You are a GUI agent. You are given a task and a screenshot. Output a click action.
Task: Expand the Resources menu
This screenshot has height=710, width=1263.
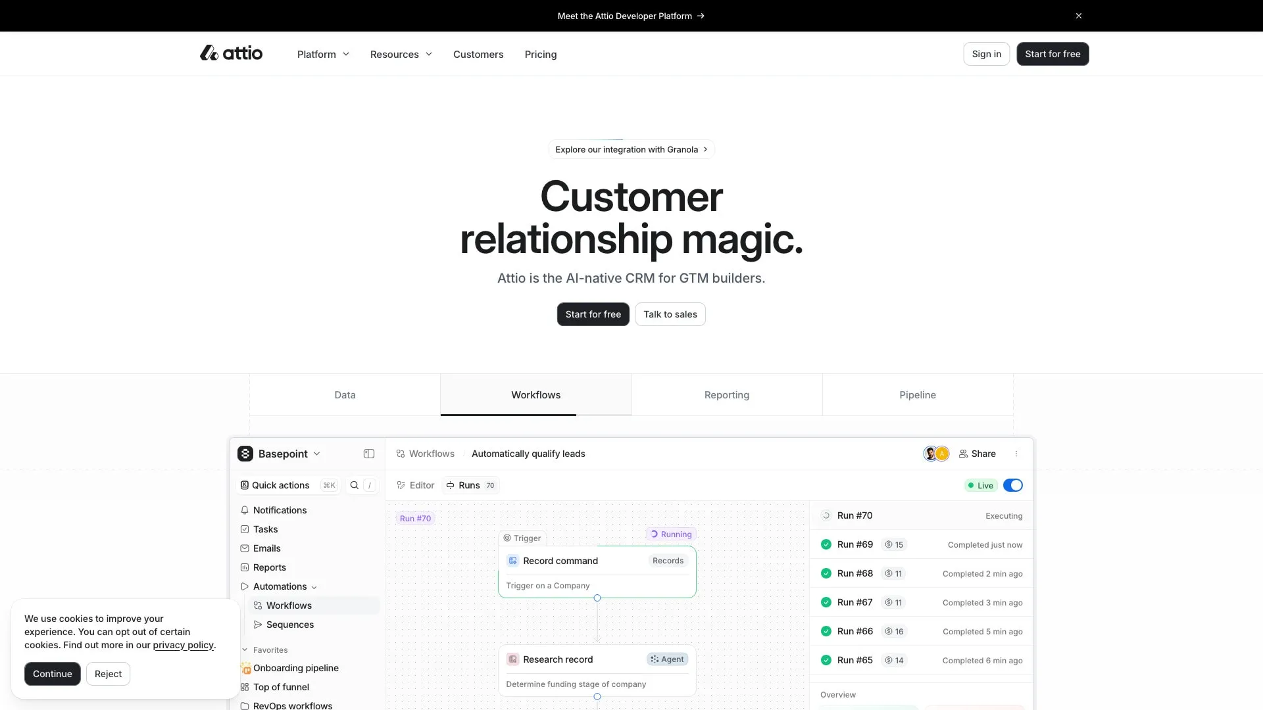tap(401, 54)
